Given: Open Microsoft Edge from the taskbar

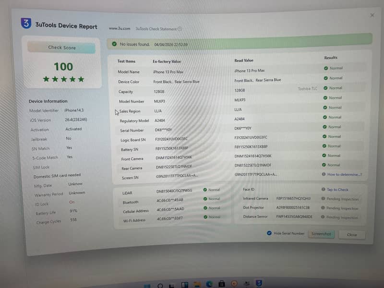Looking at the screenshot, I should tap(209, 284).
